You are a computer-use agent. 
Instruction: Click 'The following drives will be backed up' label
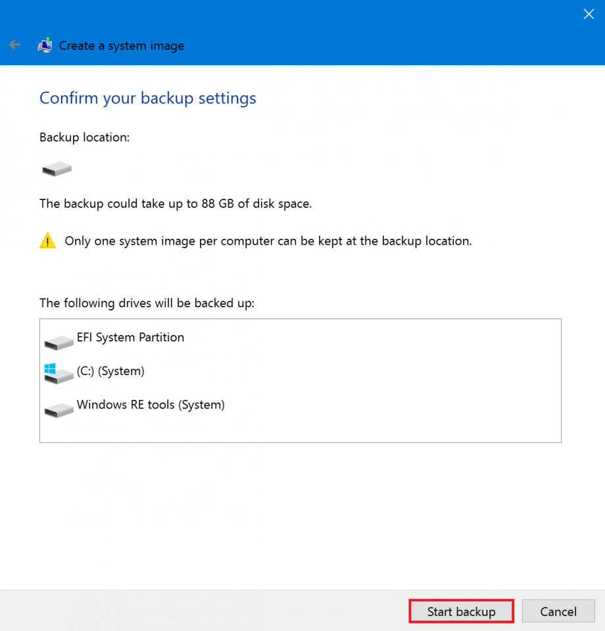[147, 303]
